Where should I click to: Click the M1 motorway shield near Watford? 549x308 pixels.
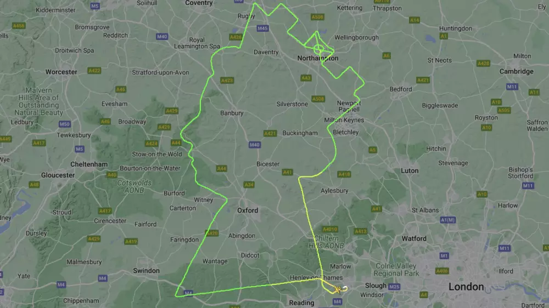pyautogui.click(x=444, y=256)
